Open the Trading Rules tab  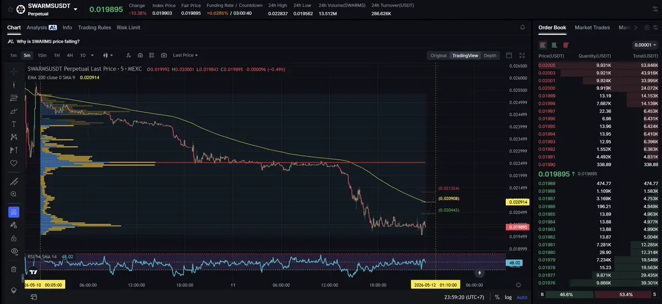click(94, 28)
